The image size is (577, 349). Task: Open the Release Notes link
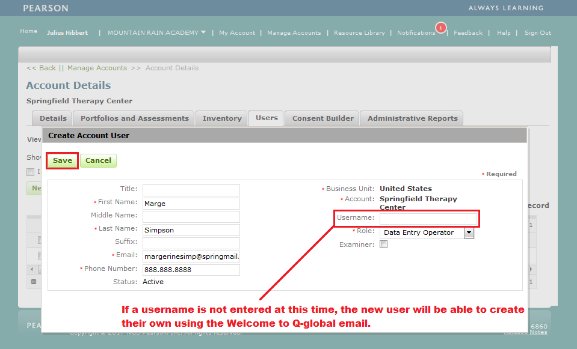tap(525, 332)
